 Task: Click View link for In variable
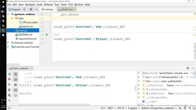(x=193, y=73)
